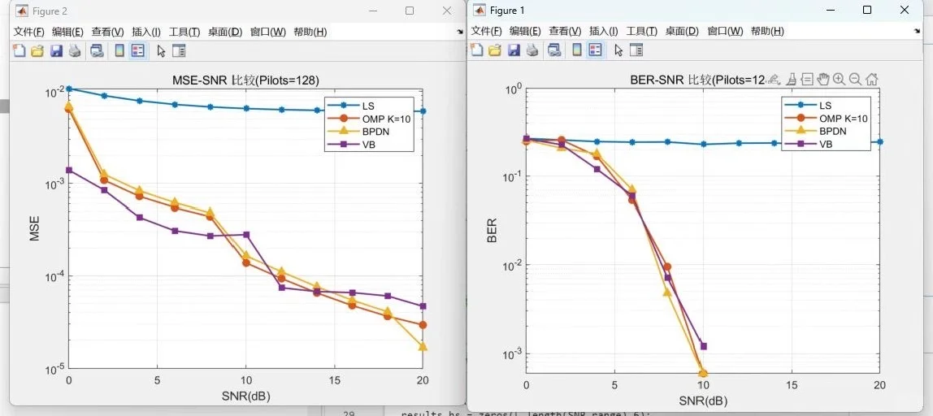Open Property Inspector icon in Figure 2

(179, 50)
